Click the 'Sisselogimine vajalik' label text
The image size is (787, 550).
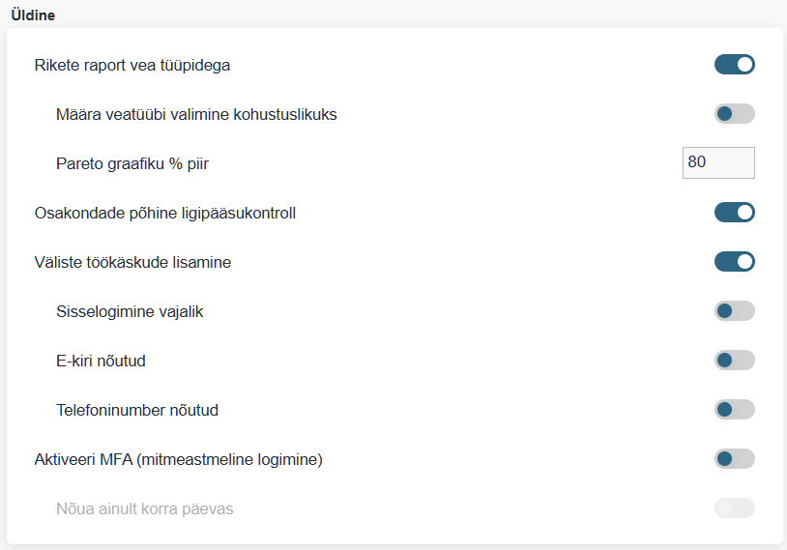[130, 312]
